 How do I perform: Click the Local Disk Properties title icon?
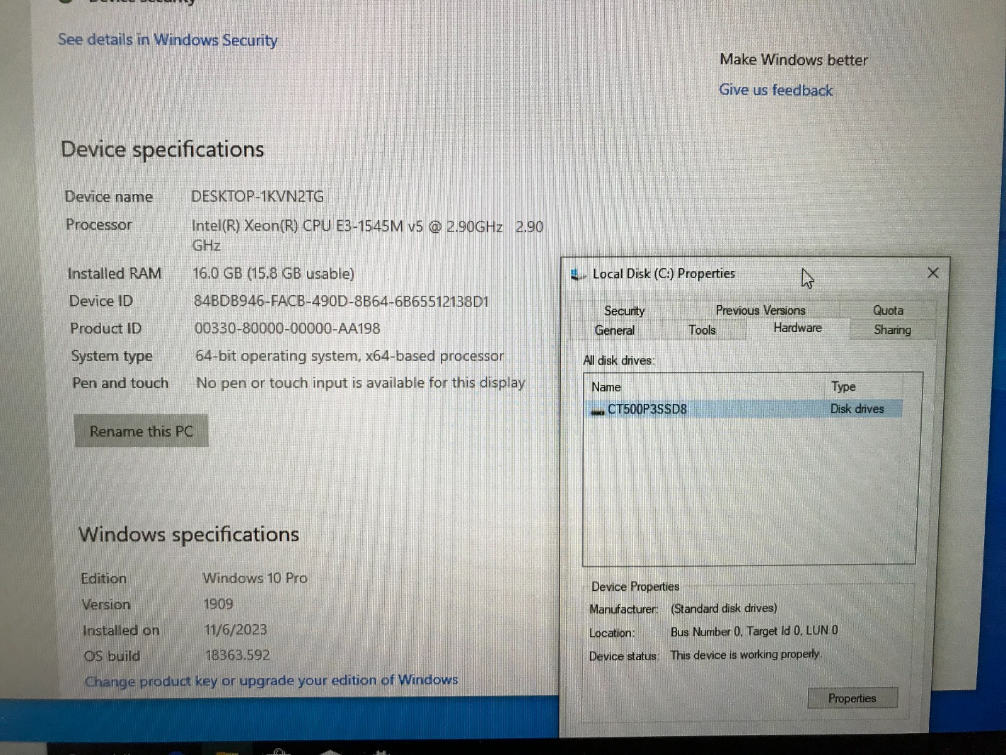577,275
